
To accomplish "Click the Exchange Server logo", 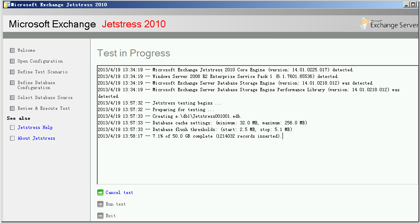I will coord(389,24).
